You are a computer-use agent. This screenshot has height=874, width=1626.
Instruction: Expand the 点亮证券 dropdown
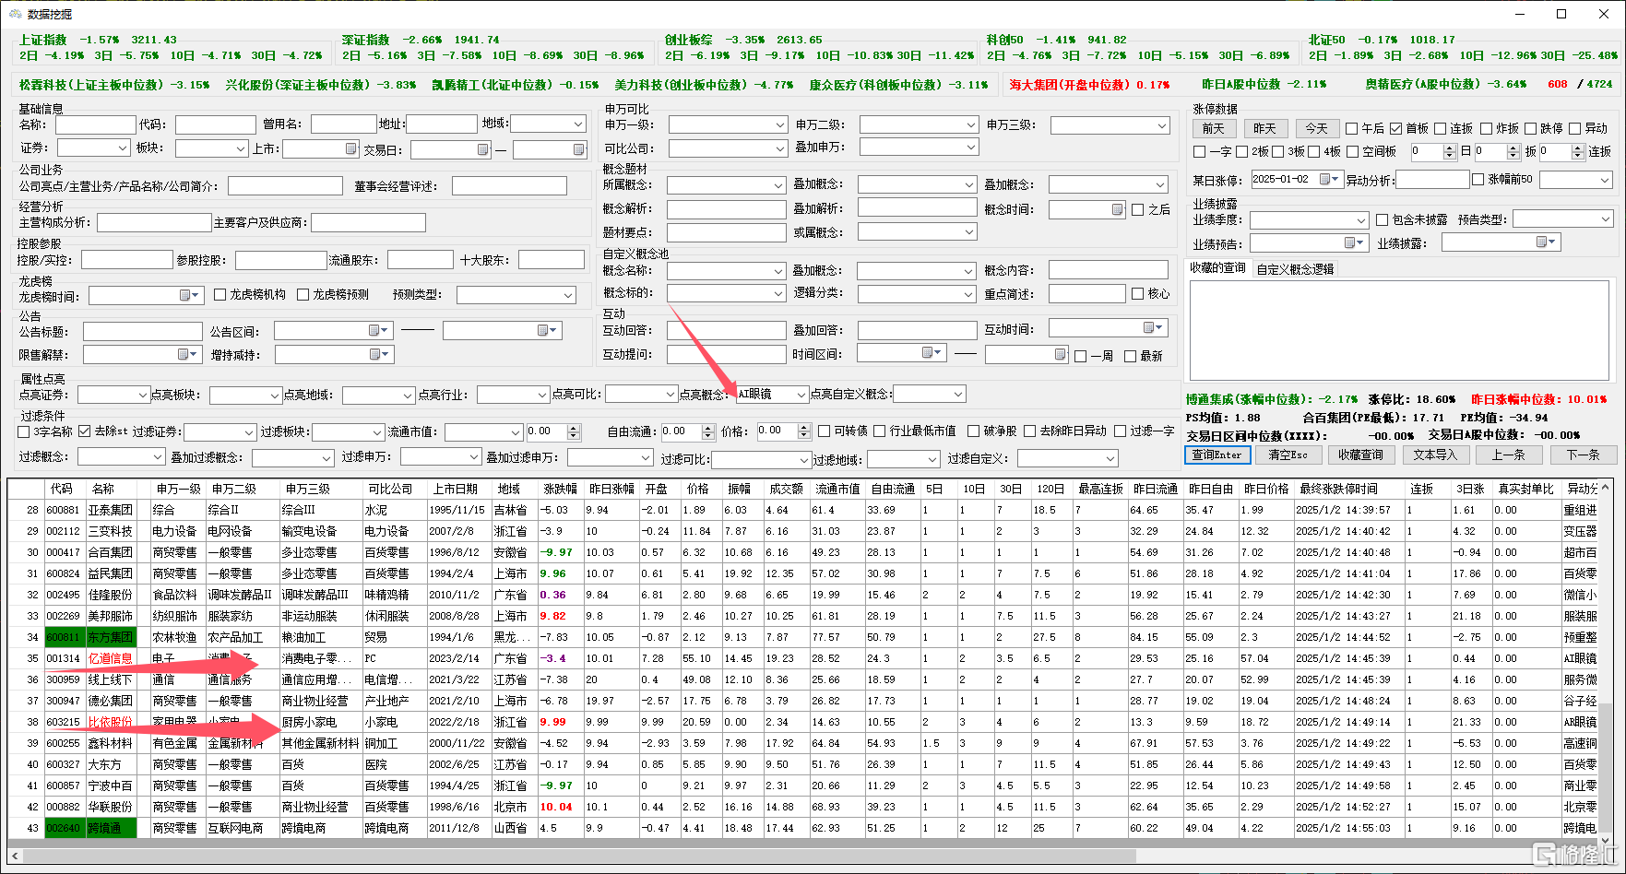[x=142, y=395]
